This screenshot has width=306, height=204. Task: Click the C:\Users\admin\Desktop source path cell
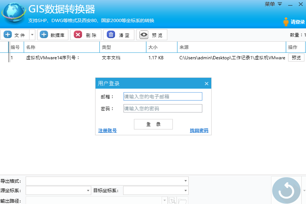(232, 58)
